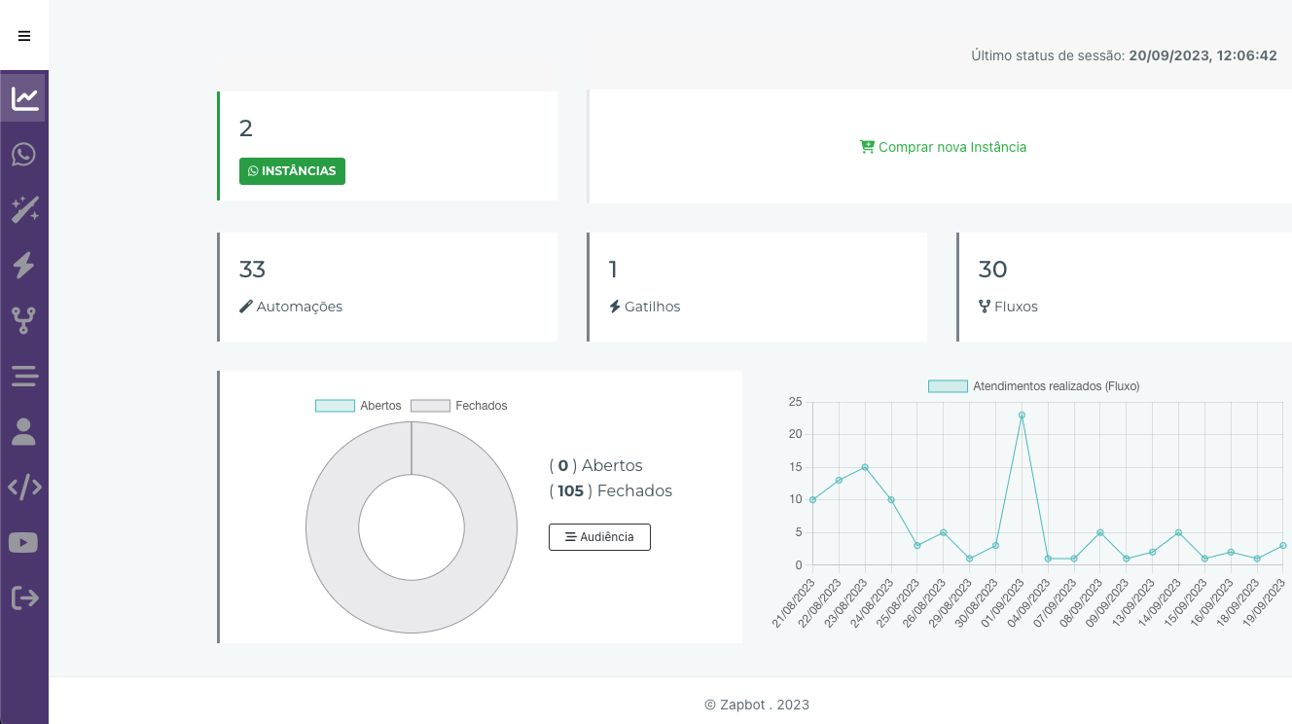Click the logout arrow sidebar icon
1292x724 pixels.
tap(24, 597)
